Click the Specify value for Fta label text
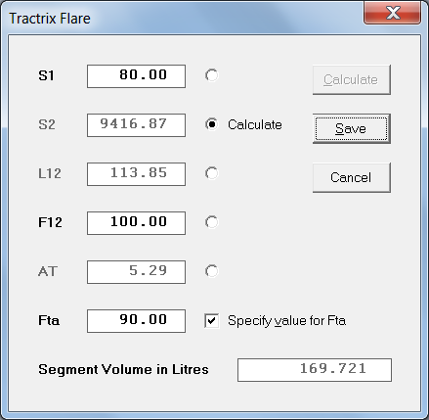 286,320
